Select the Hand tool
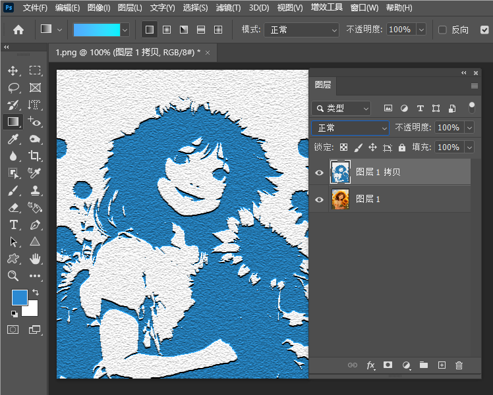493x395 pixels. coord(35,259)
